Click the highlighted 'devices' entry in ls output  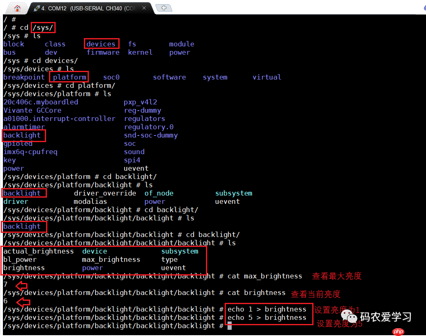[101, 44]
